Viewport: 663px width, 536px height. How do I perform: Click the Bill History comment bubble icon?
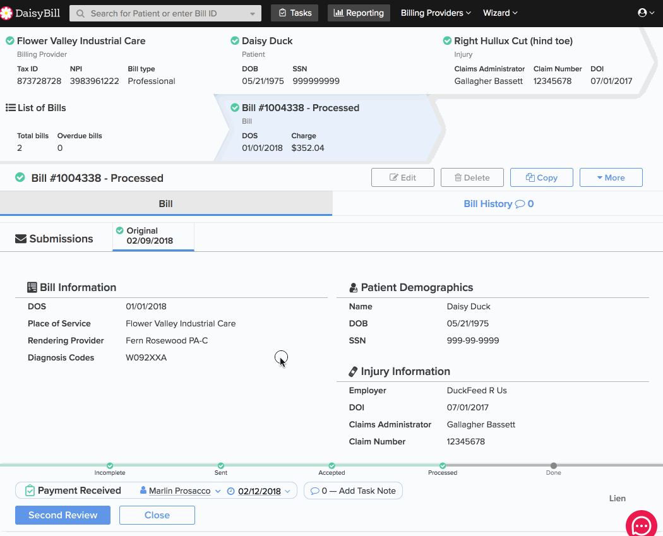point(520,204)
